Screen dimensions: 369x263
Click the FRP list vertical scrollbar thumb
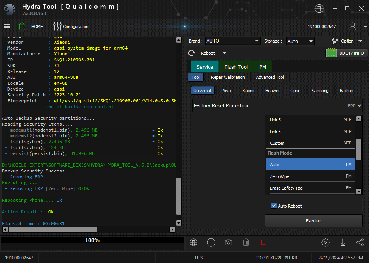tap(358, 149)
